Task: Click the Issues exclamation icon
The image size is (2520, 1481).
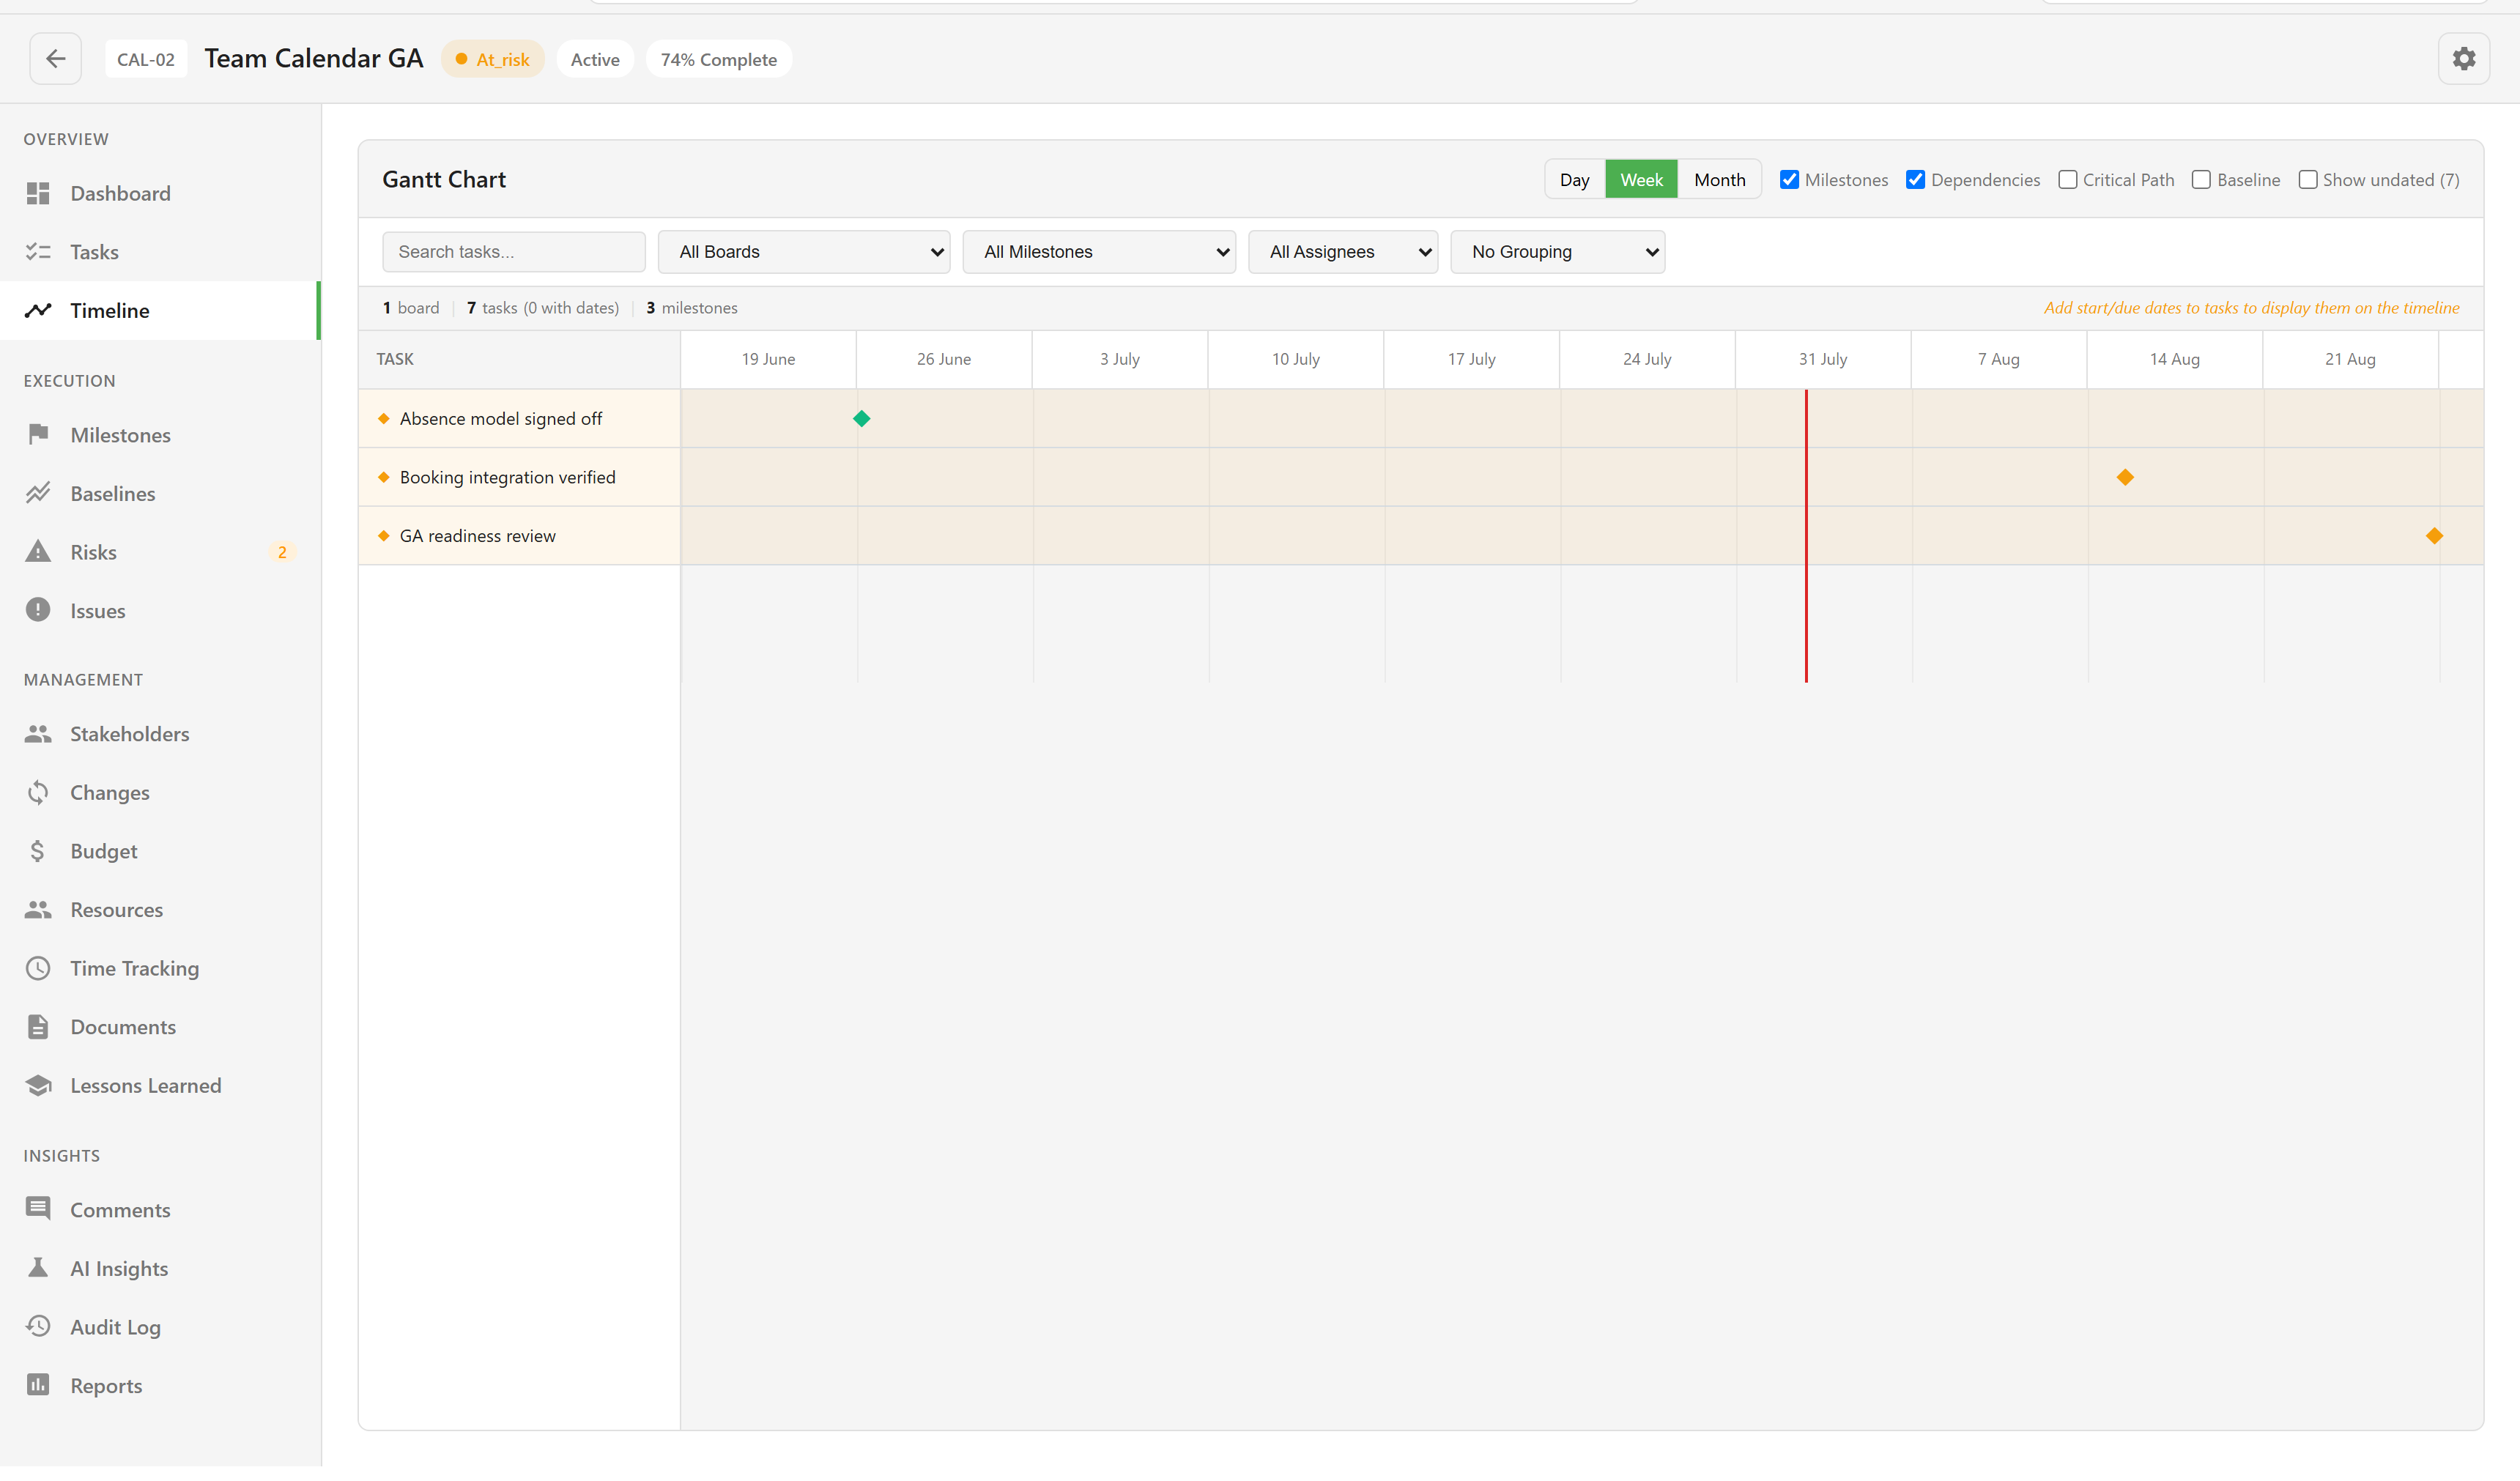Action: click(38, 611)
